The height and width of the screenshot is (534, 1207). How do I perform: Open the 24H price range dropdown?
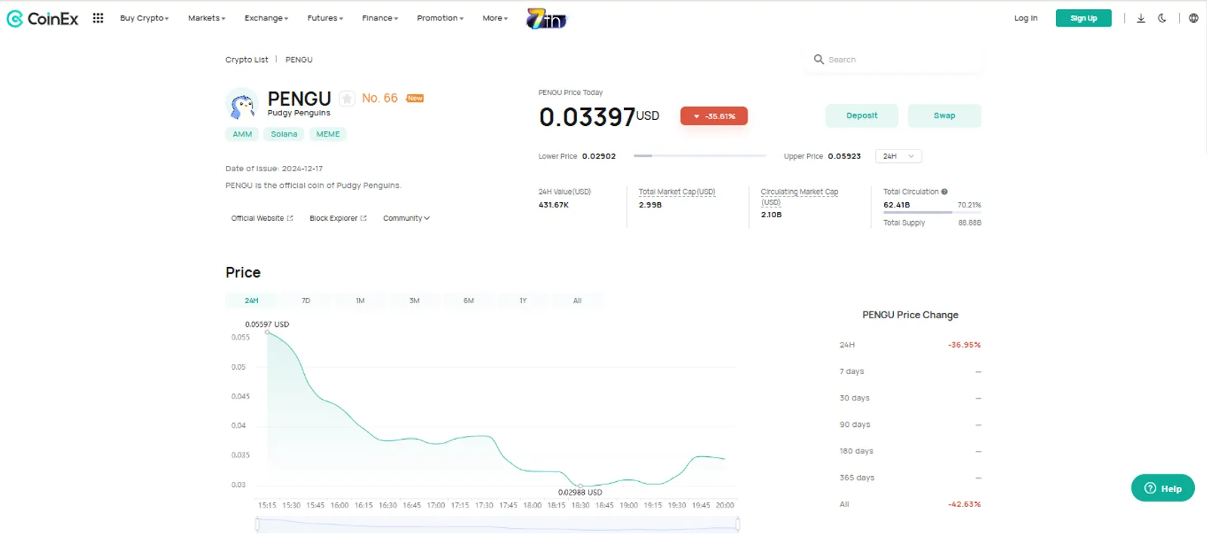pyautogui.click(x=898, y=156)
